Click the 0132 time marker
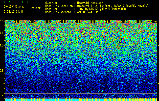159x101 pixels. coord(32,22)
